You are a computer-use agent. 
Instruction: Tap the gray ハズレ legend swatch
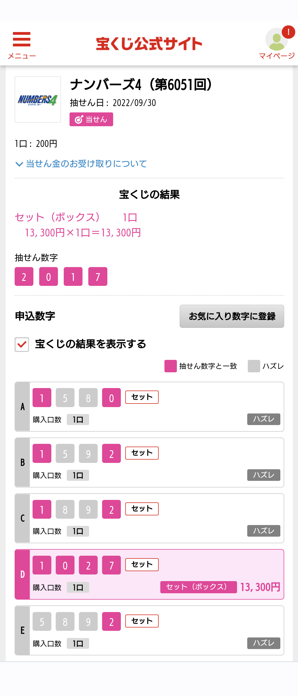point(254,366)
